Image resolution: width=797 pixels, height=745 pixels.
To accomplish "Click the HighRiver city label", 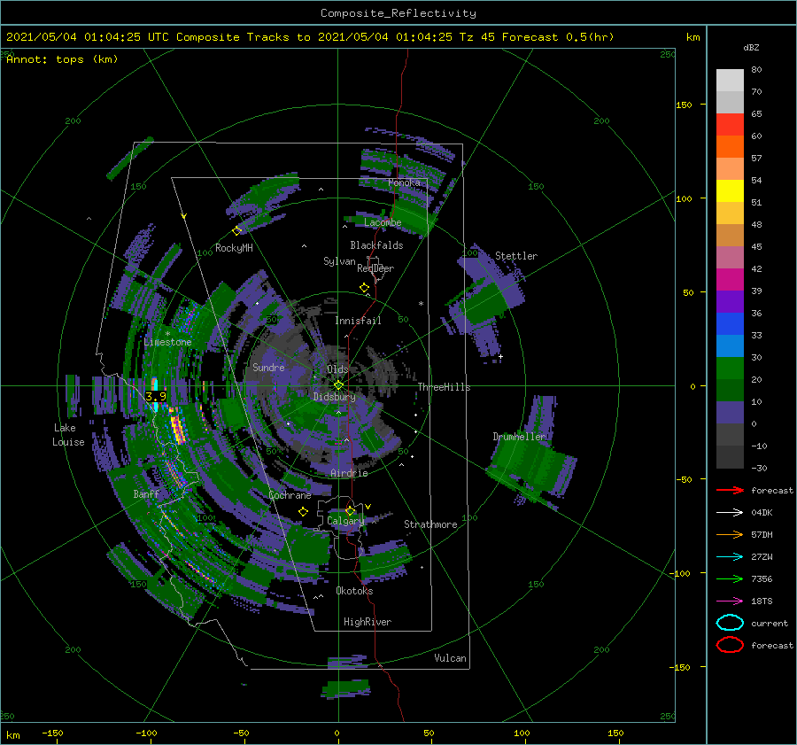I will (368, 622).
